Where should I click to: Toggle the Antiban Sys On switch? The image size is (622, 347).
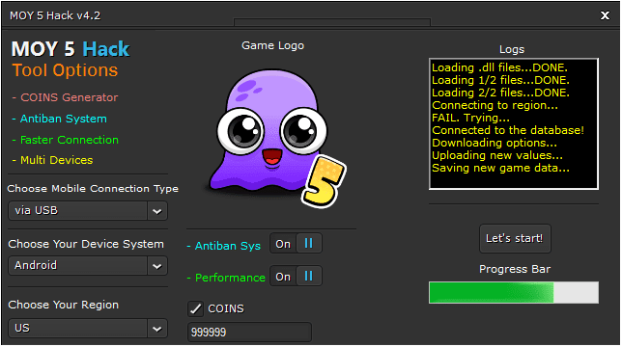[x=296, y=243]
